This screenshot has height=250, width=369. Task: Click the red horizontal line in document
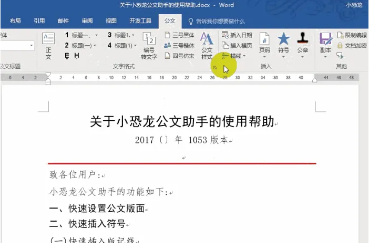click(x=182, y=163)
